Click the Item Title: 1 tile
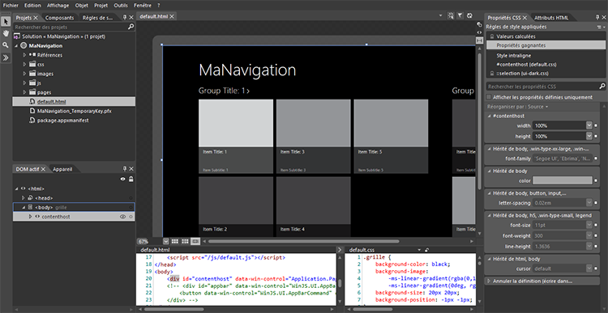Image resolution: width=608 pixels, height=313 pixels. pyautogui.click(x=236, y=136)
